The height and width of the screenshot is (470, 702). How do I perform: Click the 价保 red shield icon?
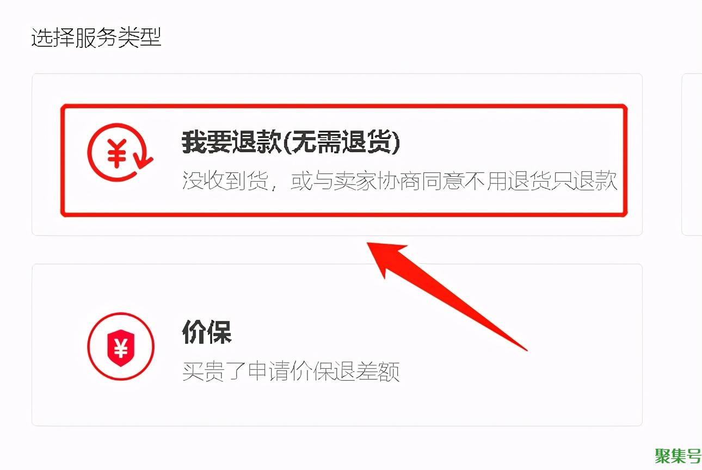click(121, 347)
